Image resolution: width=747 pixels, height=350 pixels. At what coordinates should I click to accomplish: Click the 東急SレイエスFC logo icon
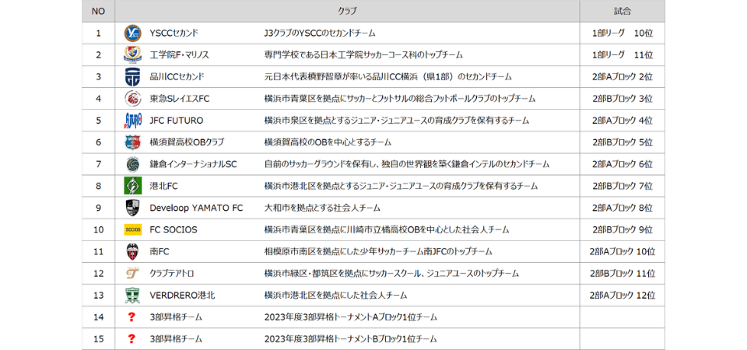click(132, 99)
